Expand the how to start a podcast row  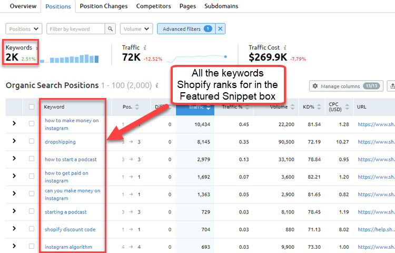pos(14,159)
